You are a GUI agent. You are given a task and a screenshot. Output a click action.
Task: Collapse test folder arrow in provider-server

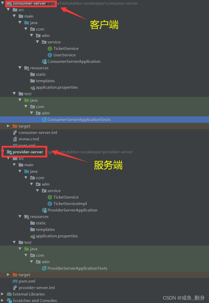pyautogui.click(x=14, y=242)
